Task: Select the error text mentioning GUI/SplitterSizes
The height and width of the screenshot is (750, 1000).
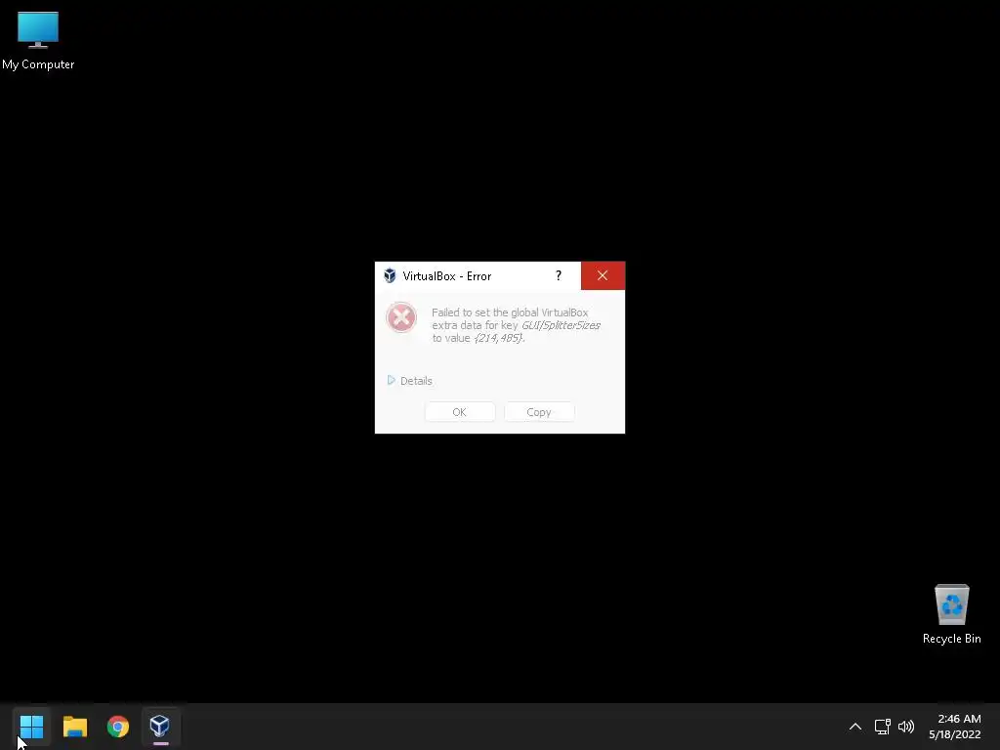Action: pos(516,325)
